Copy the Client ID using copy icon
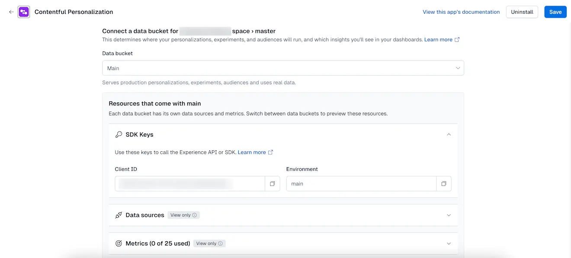The height and width of the screenshot is (258, 571). point(272,184)
